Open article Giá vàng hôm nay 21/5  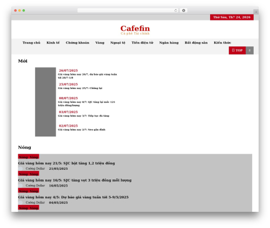66,163
